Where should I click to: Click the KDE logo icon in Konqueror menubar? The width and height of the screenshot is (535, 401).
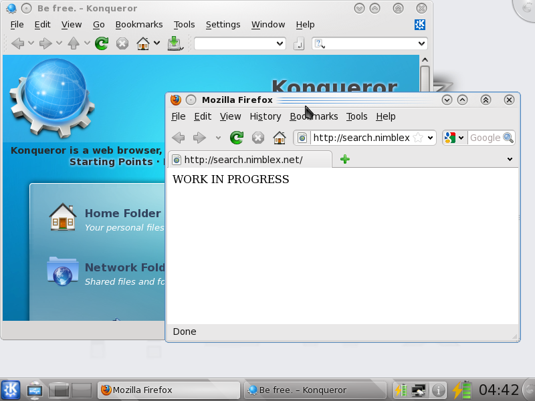click(420, 25)
